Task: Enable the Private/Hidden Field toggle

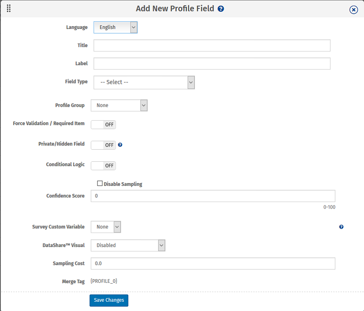Action: click(x=103, y=145)
